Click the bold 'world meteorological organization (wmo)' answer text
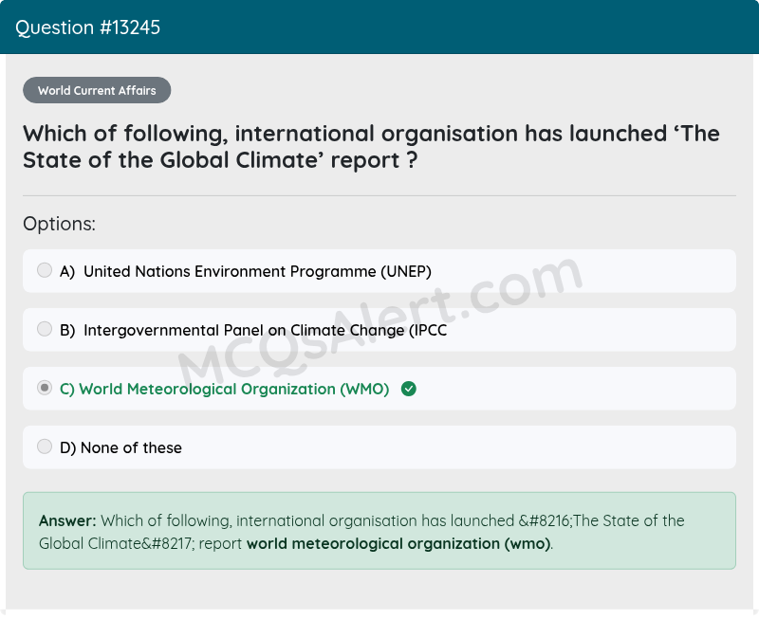This screenshot has height=638, width=759. tap(398, 543)
